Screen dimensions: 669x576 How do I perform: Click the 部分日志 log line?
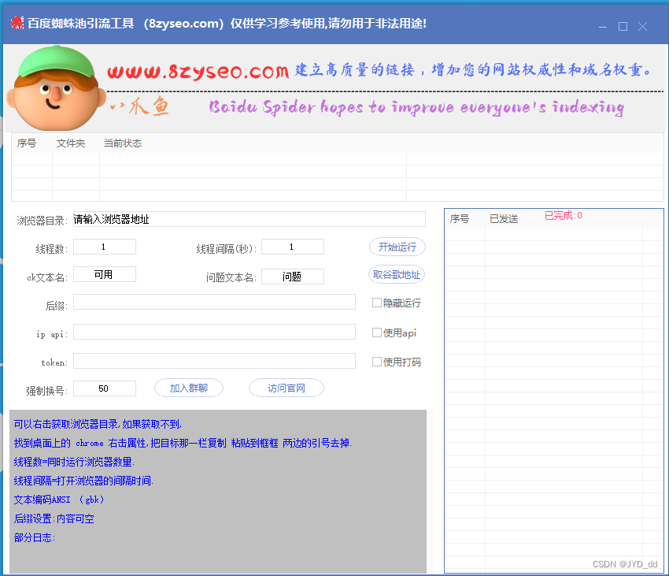(35, 537)
